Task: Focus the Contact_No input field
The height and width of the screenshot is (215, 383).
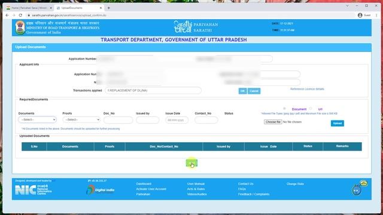Action: (206, 120)
